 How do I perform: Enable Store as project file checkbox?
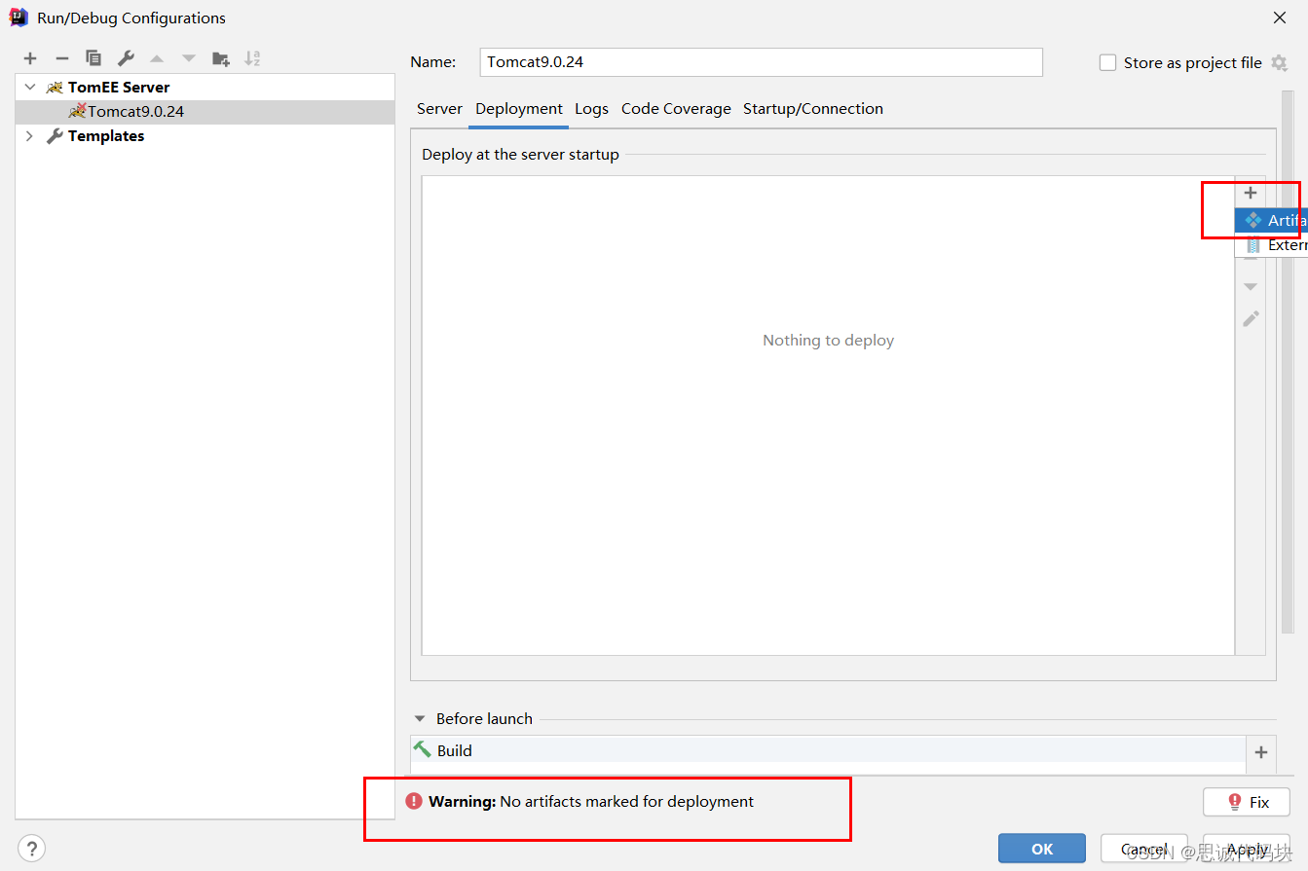pos(1107,62)
